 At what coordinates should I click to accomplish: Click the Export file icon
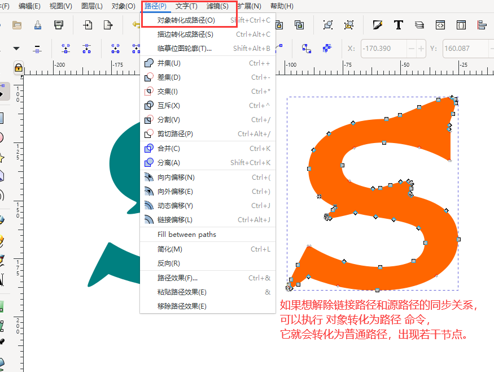click(x=108, y=25)
